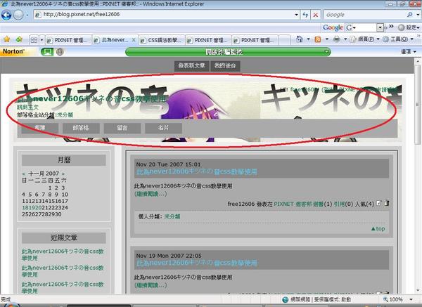Click the browser Forward arrow button
This screenshot has height=307, width=422.
(18, 15)
